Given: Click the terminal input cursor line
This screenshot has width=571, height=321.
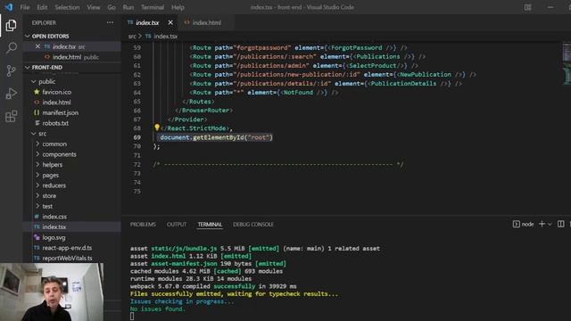Looking at the screenshot, I should coord(132,317).
